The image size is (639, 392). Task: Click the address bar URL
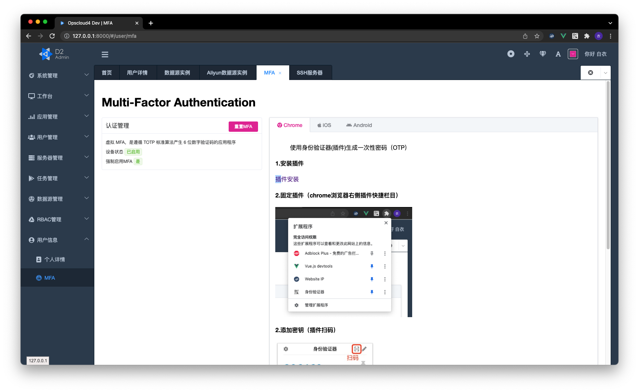click(x=105, y=36)
